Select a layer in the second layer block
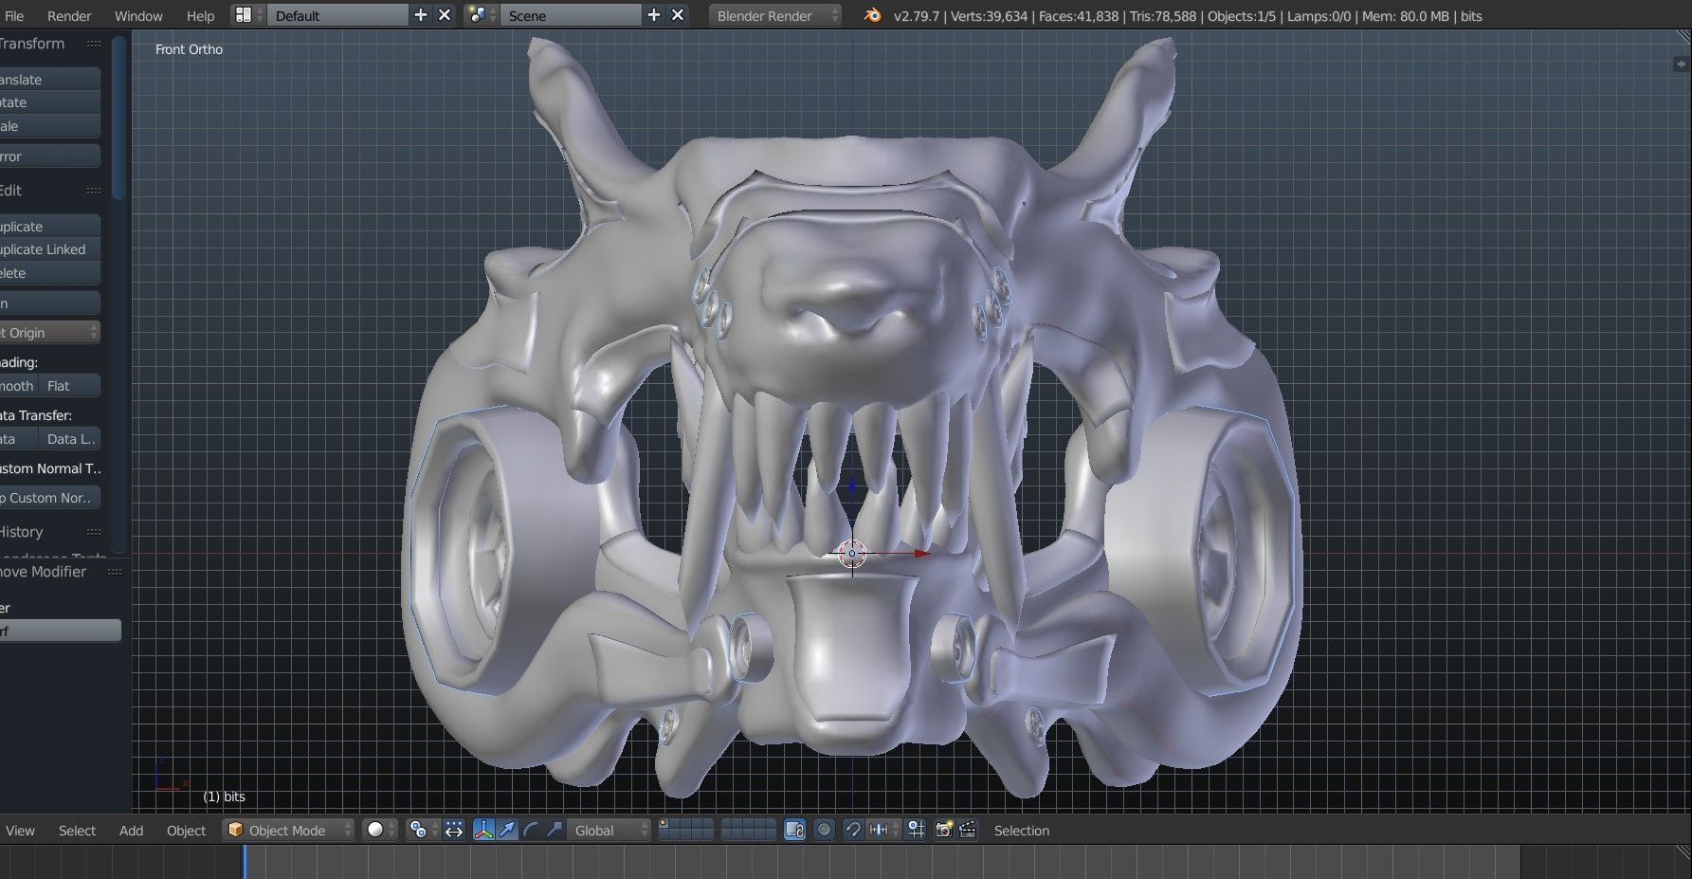This screenshot has height=879, width=1692. click(x=749, y=830)
